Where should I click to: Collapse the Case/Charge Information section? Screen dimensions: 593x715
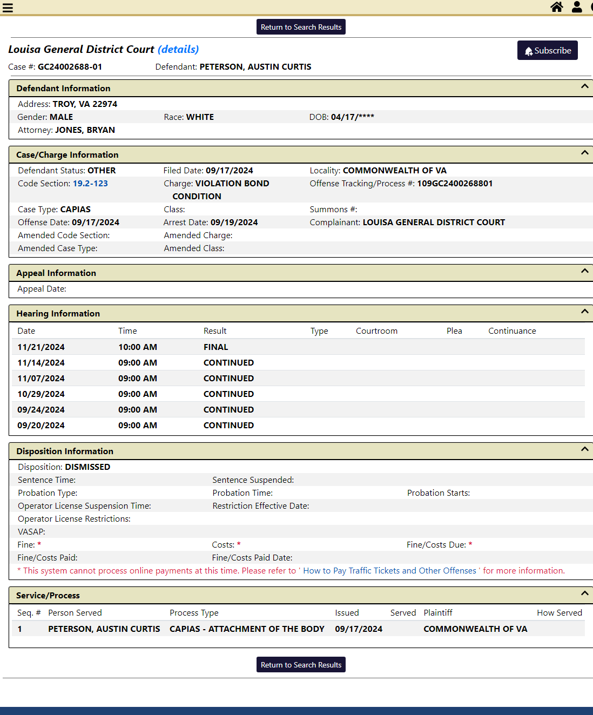click(x=584, y=153)
